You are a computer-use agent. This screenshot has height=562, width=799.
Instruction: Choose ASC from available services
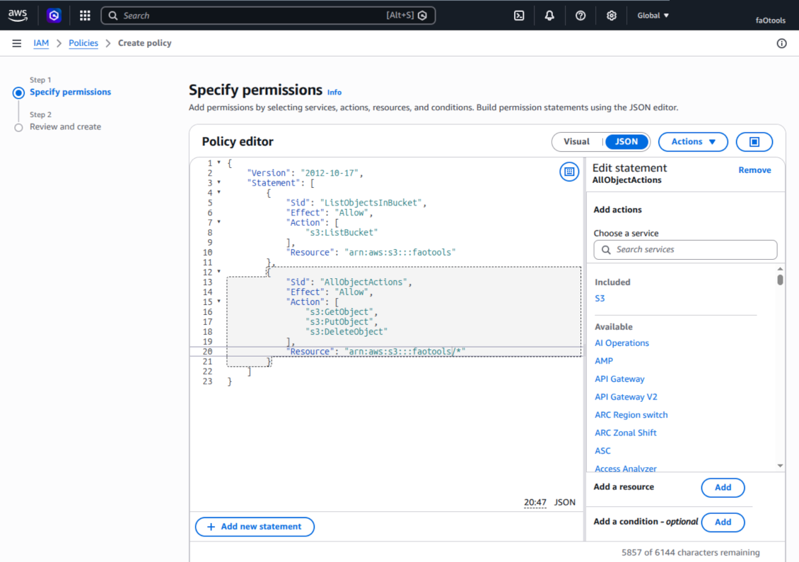coord(602,451)
